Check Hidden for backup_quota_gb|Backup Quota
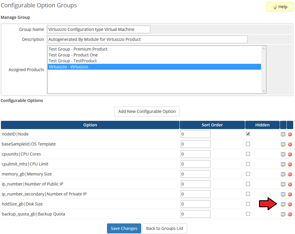 (x=248, y=214)
